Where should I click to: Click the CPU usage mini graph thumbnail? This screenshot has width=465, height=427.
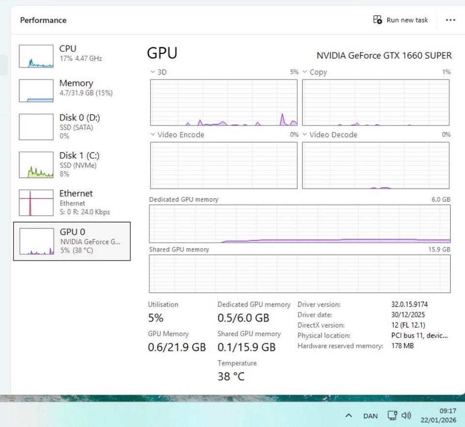pos(36,56)
